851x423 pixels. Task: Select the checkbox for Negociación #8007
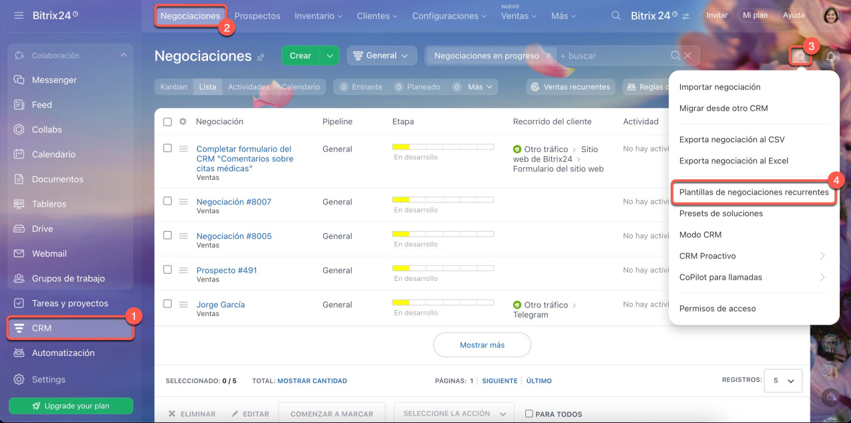click(x=168, y=201)
